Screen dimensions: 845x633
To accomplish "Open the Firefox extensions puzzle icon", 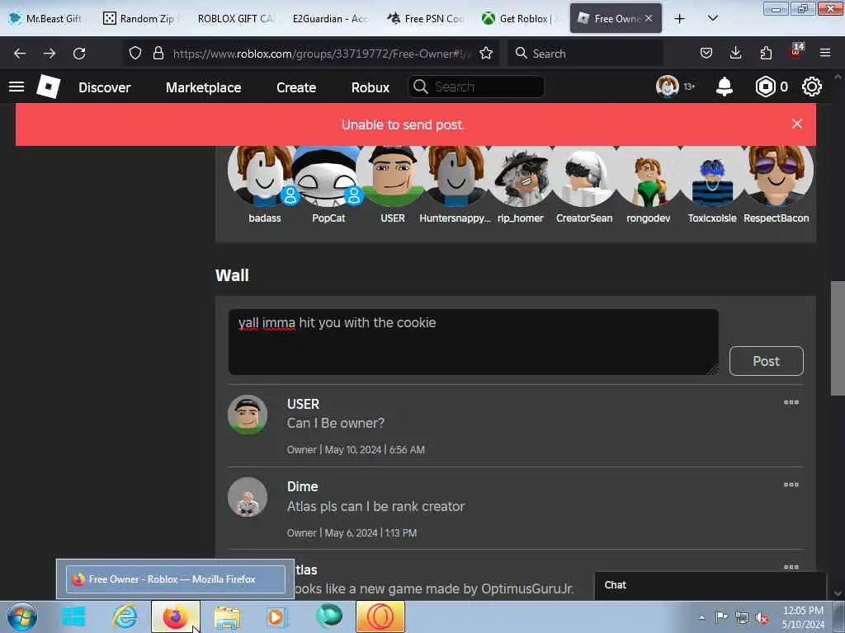I will (766, 53).
